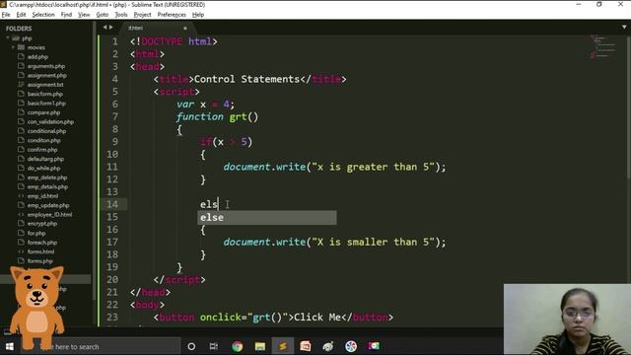Open arguments.php from the sidebar

tap(46, 66)
